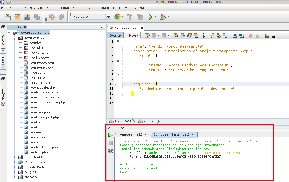Screen dimensions: 289x182
Task: Select wp-config.php in the project tree
Action: (41, 107)
